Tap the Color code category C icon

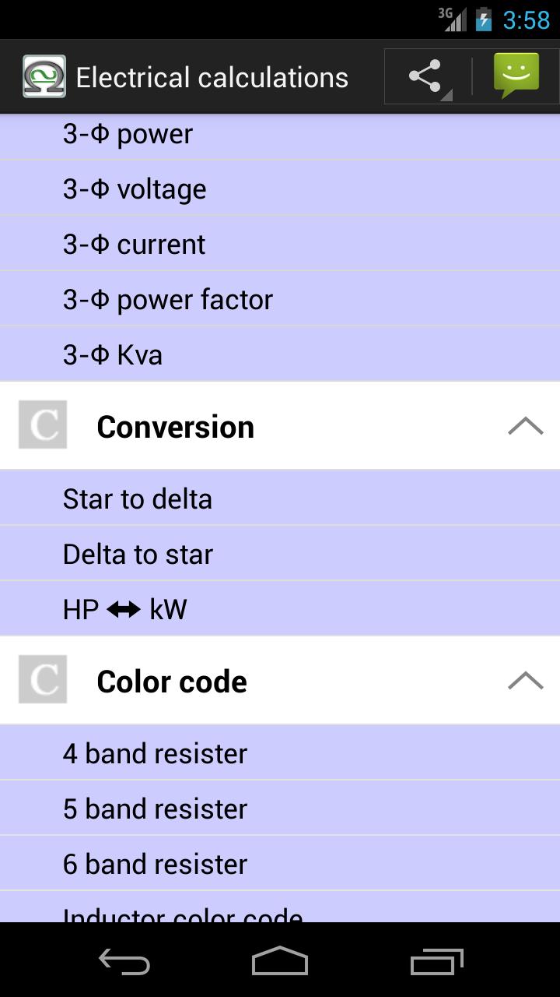(x=43, y=680)
